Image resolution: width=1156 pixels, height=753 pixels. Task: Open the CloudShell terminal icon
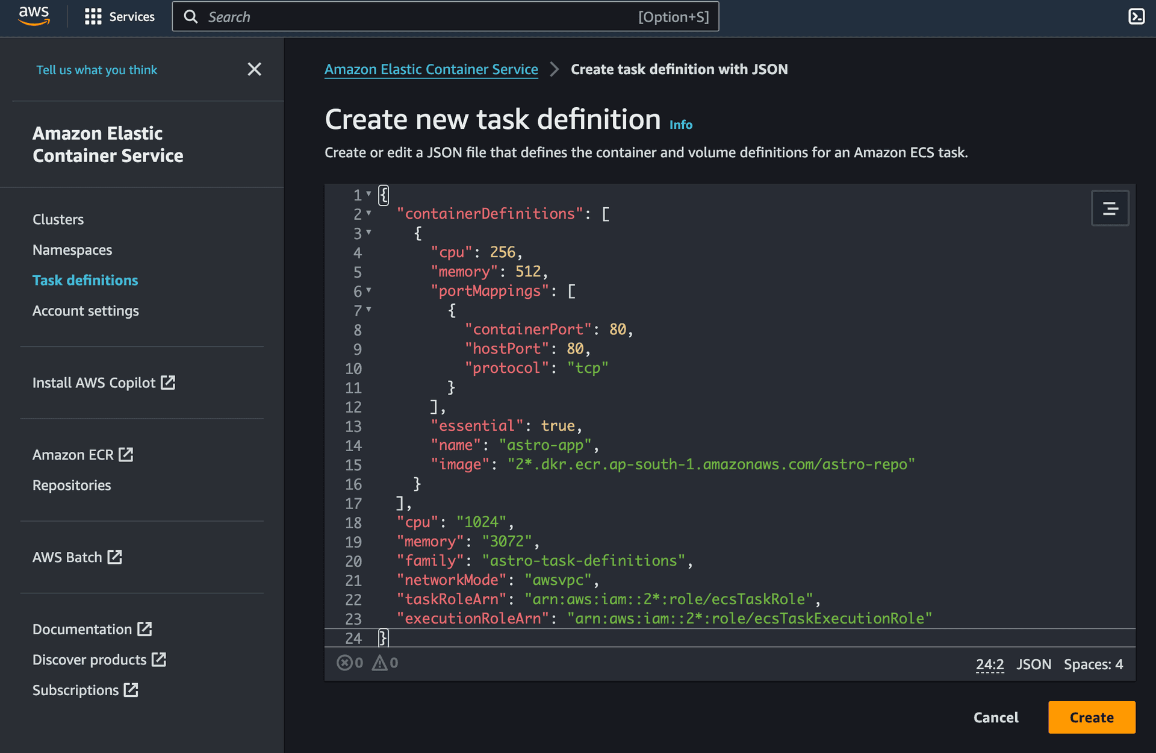point(1136,16)
